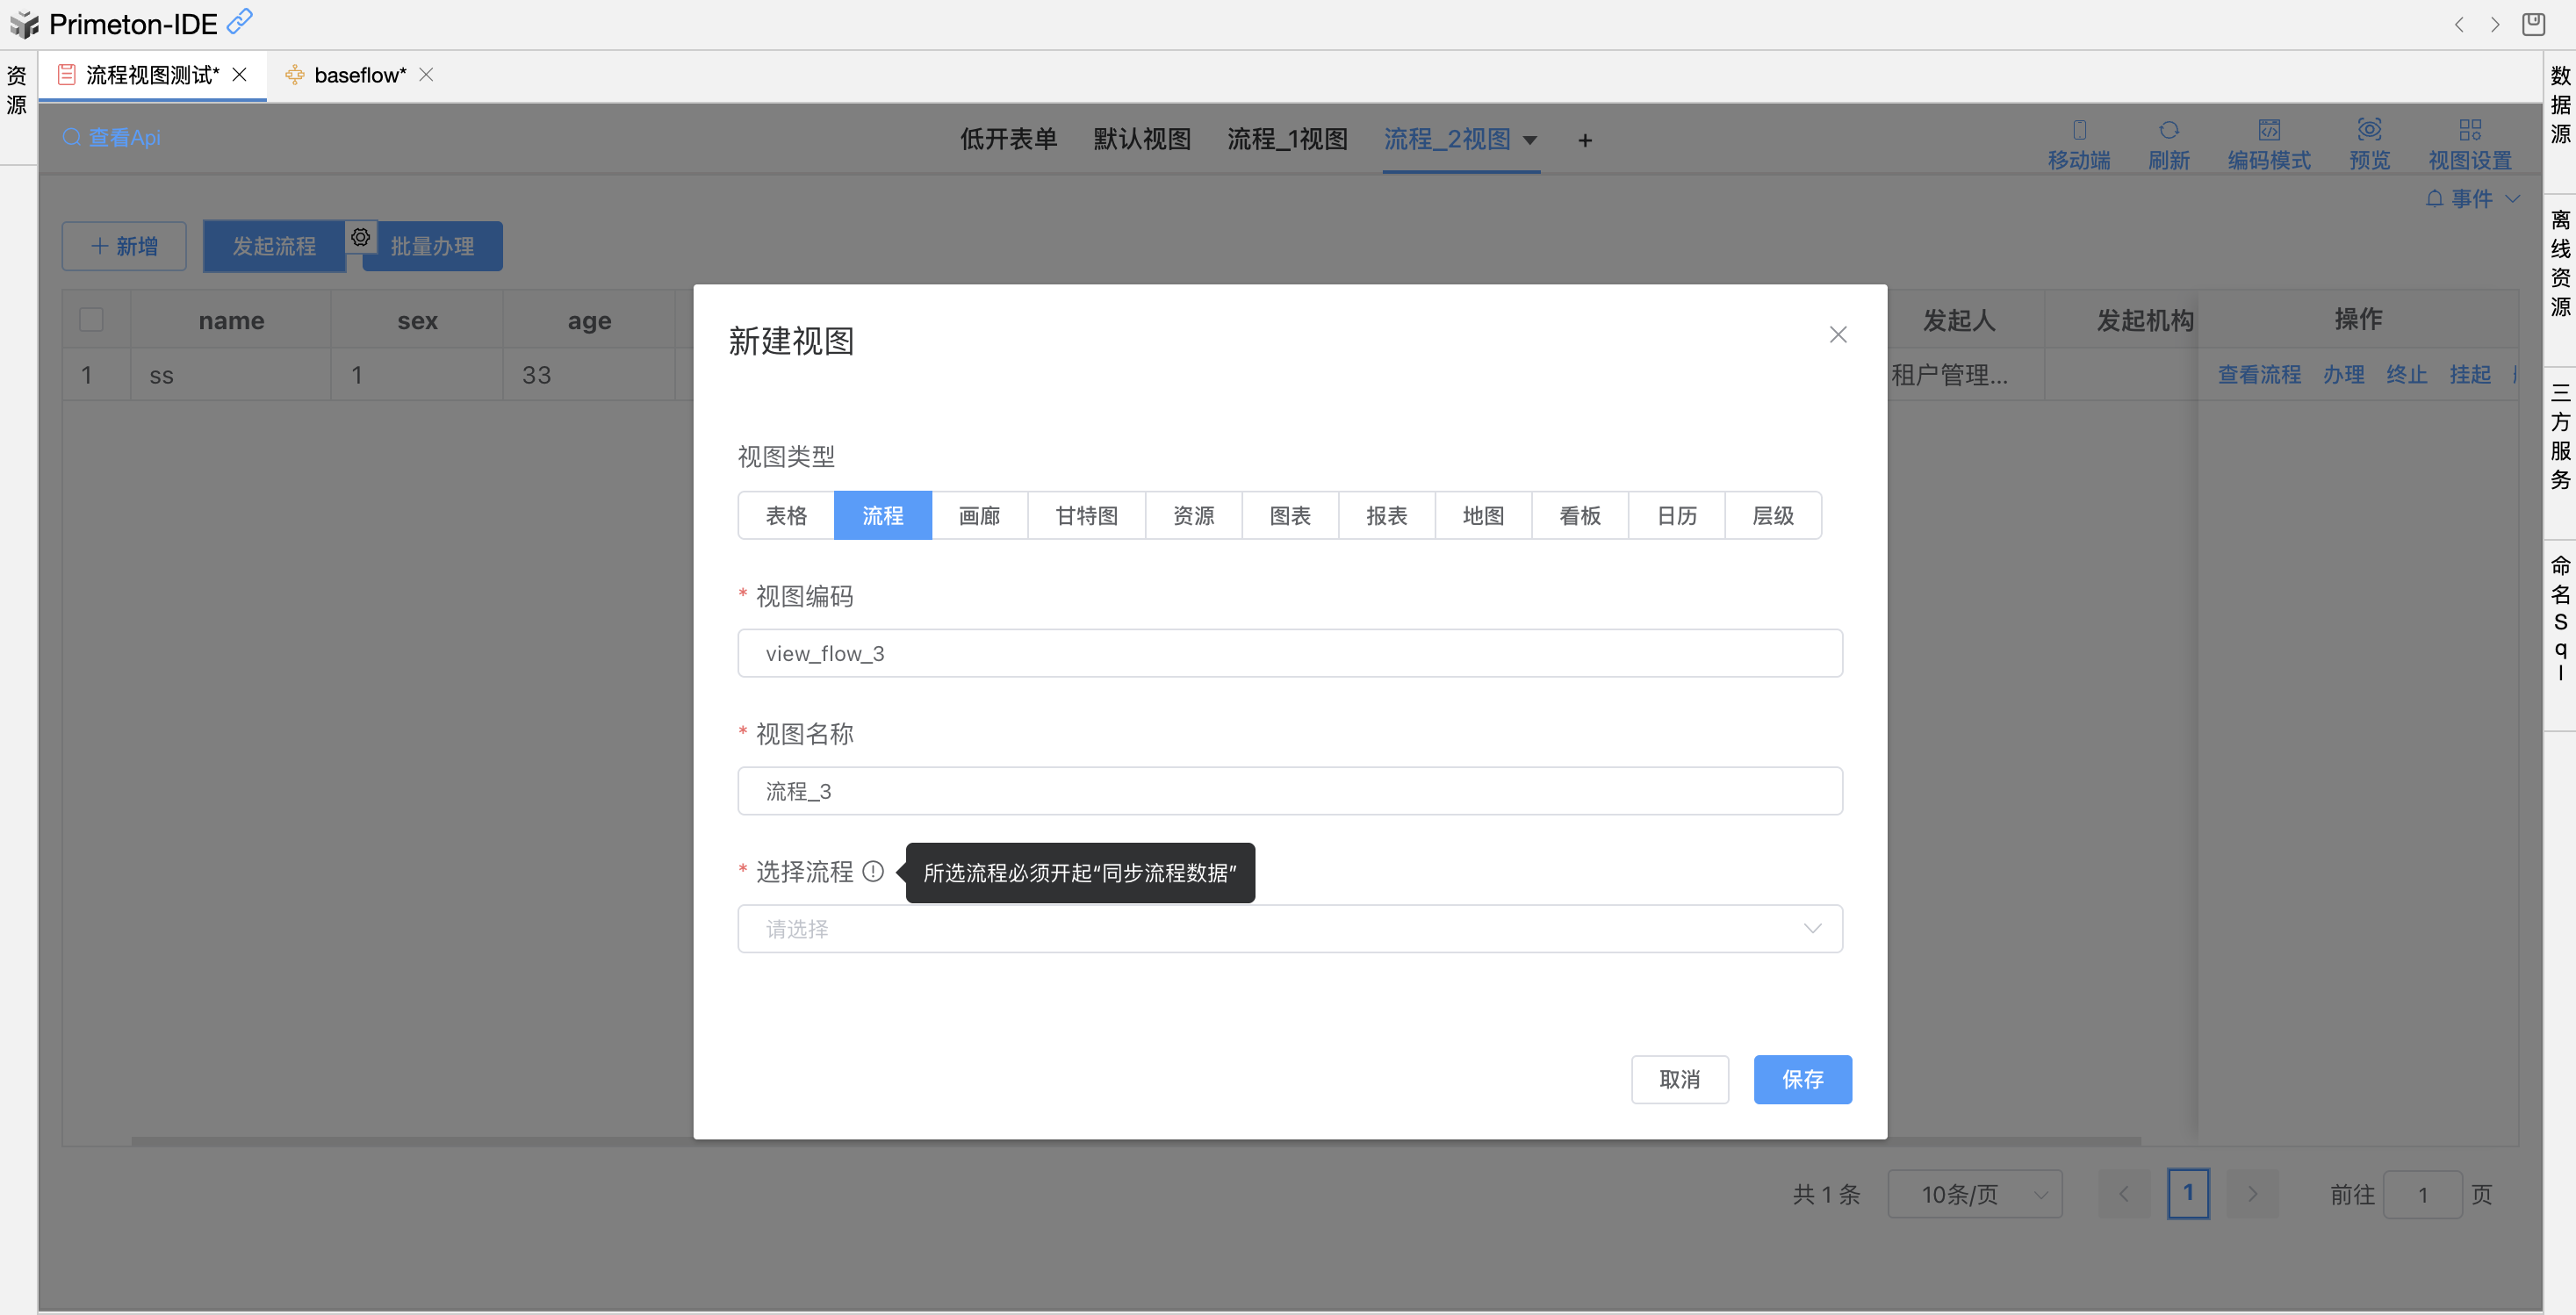Click the 视图编码 input field

pos(1289,653)
